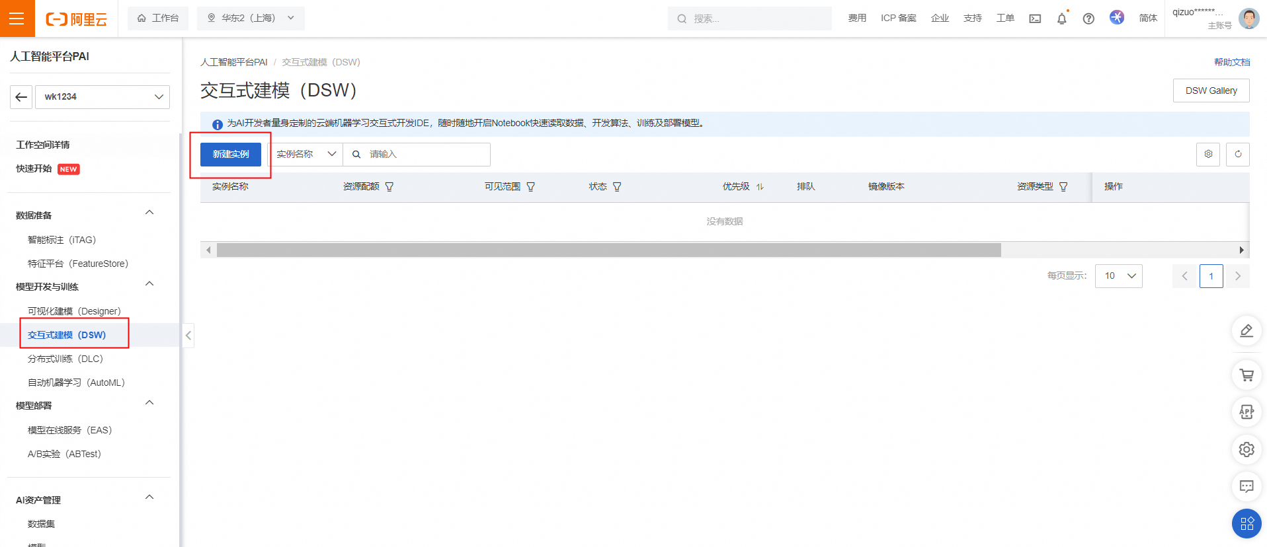Launch the AI assistant star icon
Viewport: 1267px width, 547px height.
[x=1117, y=18]
